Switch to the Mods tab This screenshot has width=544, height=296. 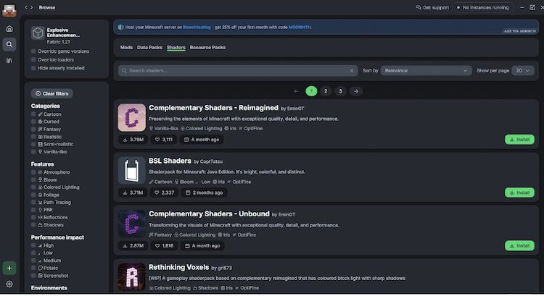126,47
